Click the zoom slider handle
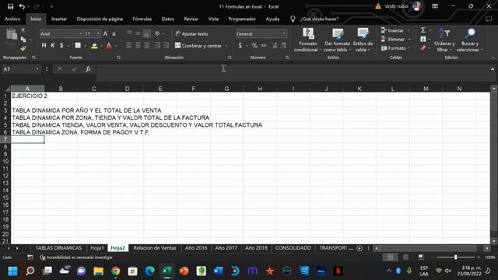The image size is (498, 280). tap(455, 257)
